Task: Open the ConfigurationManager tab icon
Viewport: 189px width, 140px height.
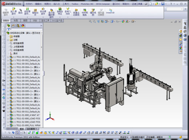Action: (18, 26)
